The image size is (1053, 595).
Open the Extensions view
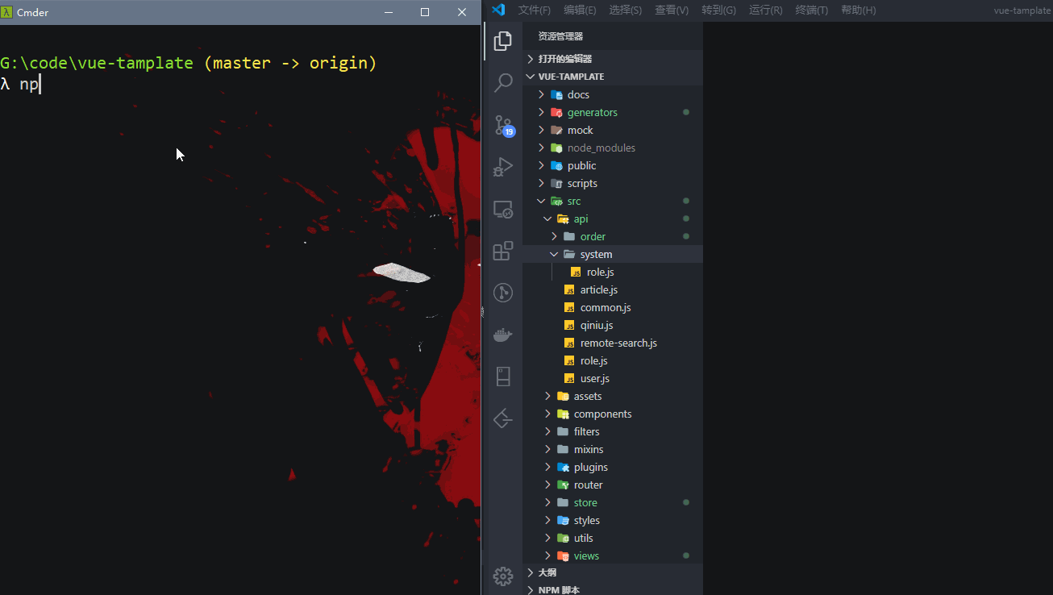[503, 251]
